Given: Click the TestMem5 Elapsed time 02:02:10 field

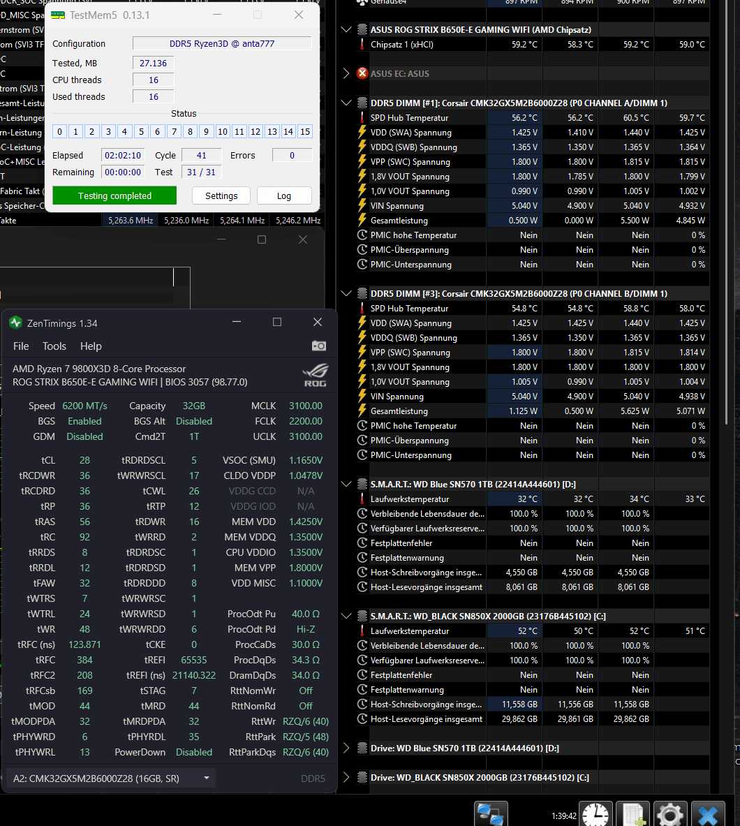Looking at the screenshot, I should point(123,155).
